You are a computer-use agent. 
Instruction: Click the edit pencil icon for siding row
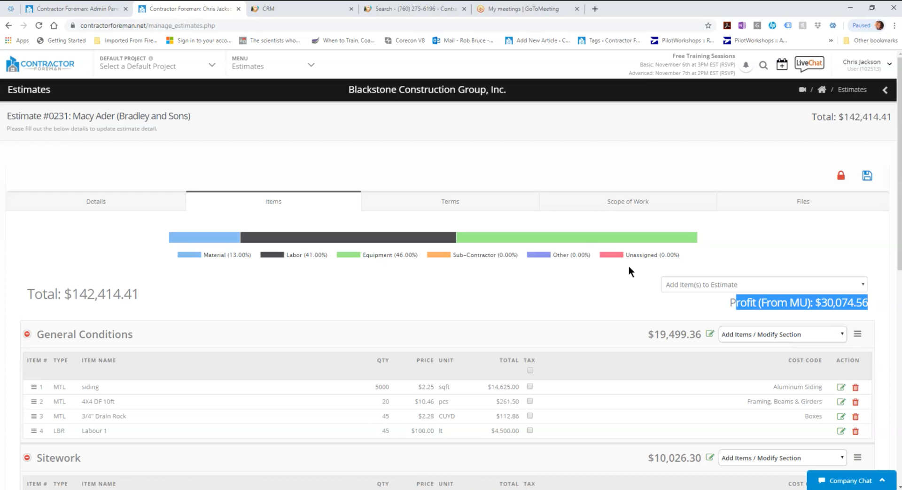pos(841,387)
